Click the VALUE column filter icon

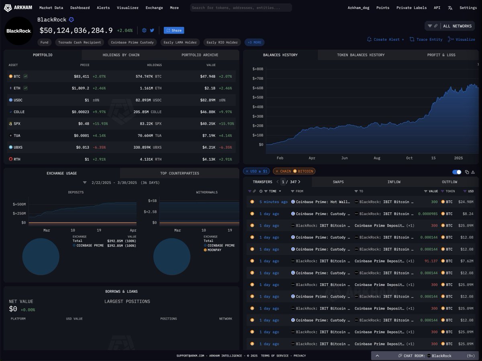[426, 191]
